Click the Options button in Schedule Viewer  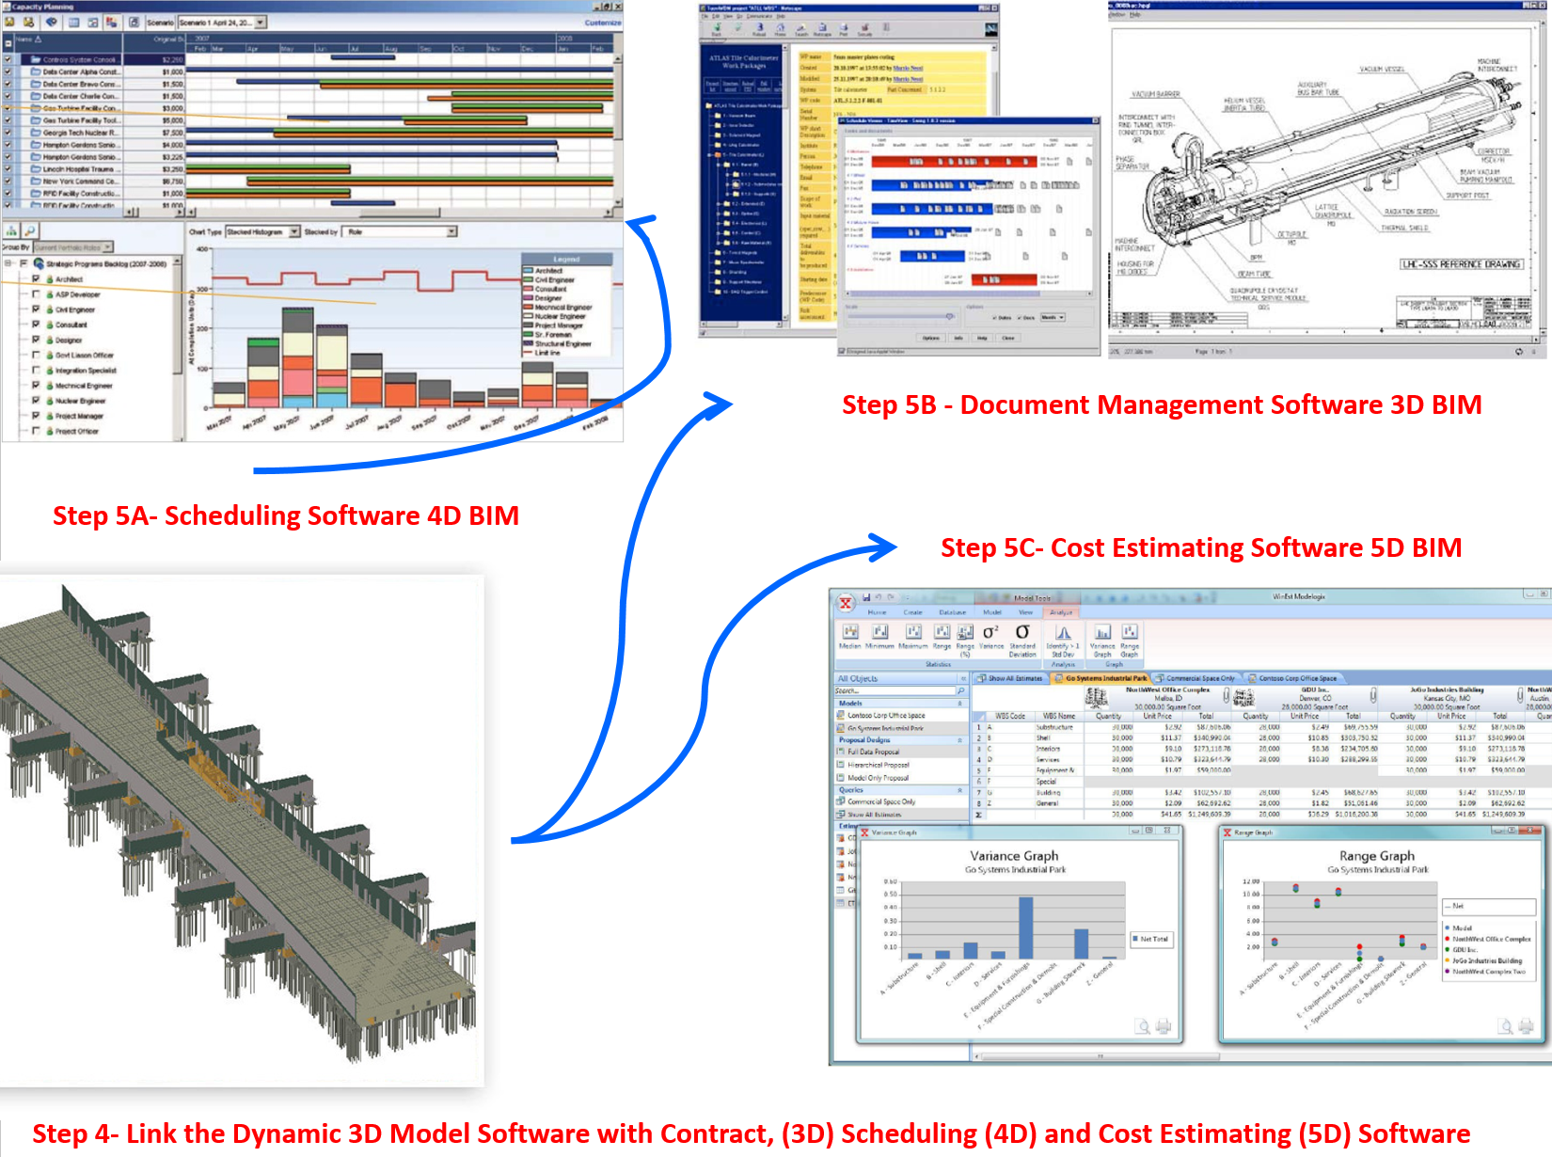coord(930,338)
